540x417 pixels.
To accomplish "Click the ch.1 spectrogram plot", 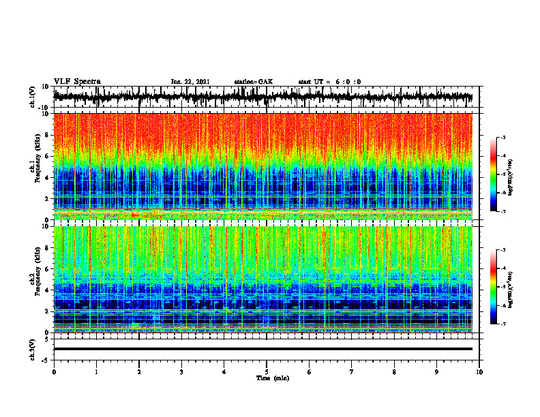I will pyautogui.click(x=262, y=166).
